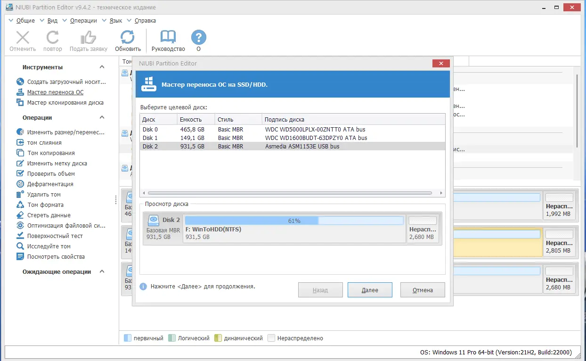Click the Нераспределено legend color swatch
This screenshot has height=361, width=586.
click(271, 338)
